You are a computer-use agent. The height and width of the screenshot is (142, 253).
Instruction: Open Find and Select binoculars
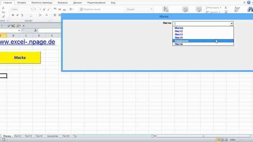[x=250, y=9]
